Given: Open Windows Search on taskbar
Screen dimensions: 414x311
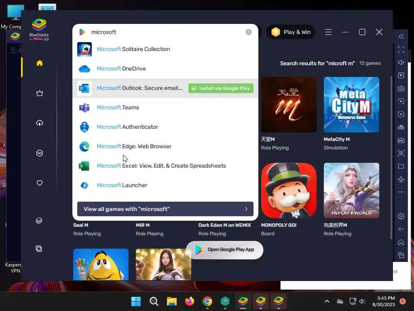Looking at the screenshot, I should [154, 301].
